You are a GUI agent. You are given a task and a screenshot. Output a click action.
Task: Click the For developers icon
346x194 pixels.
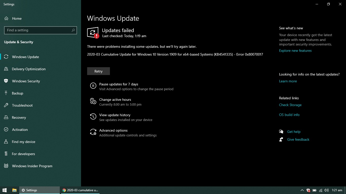click(x=6, y=154)
